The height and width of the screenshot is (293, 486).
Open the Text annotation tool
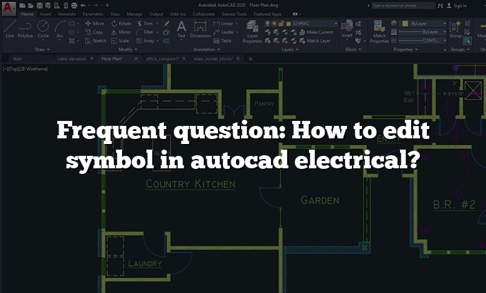[181, 29]
